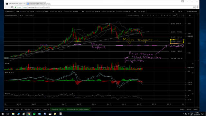Open Calculator from the taskbar
Image resolution: width=206 pixels, height=116 pixels.
[x=61, y=114]
